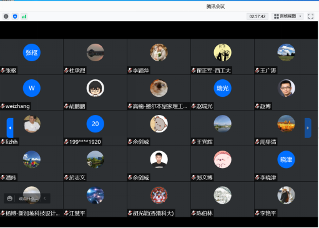
Task: Select the Siamese cat avatar
Action: (x=159, y=88)
